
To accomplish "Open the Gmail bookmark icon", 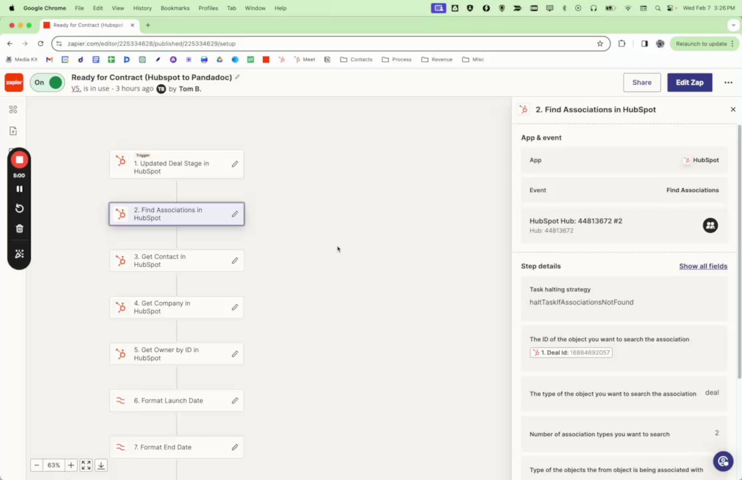I will tap(49, 60).
